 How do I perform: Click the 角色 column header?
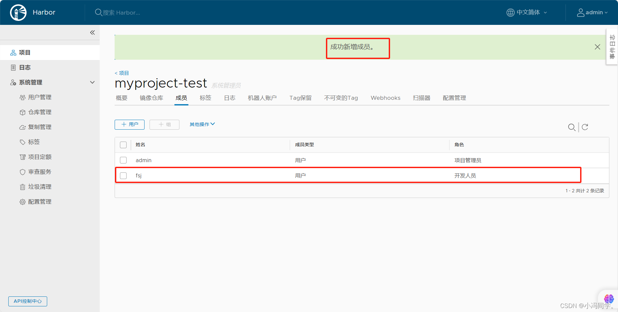coord(459,145)
